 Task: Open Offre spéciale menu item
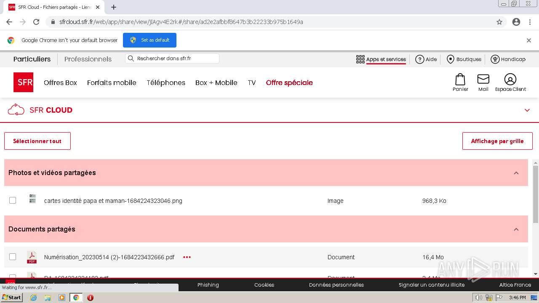coord(289,82)
